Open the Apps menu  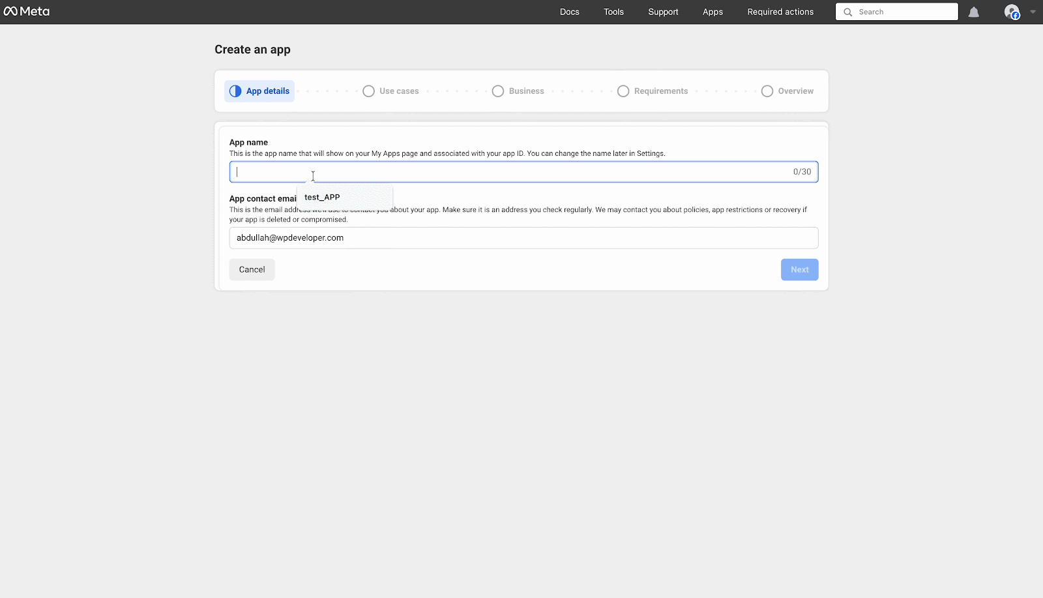(712, 11)
